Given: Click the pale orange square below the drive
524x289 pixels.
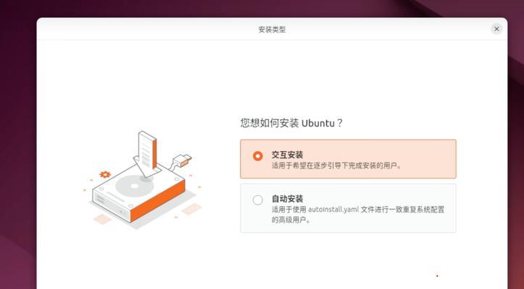Looking at the screenshot, I should pos(102,219).
